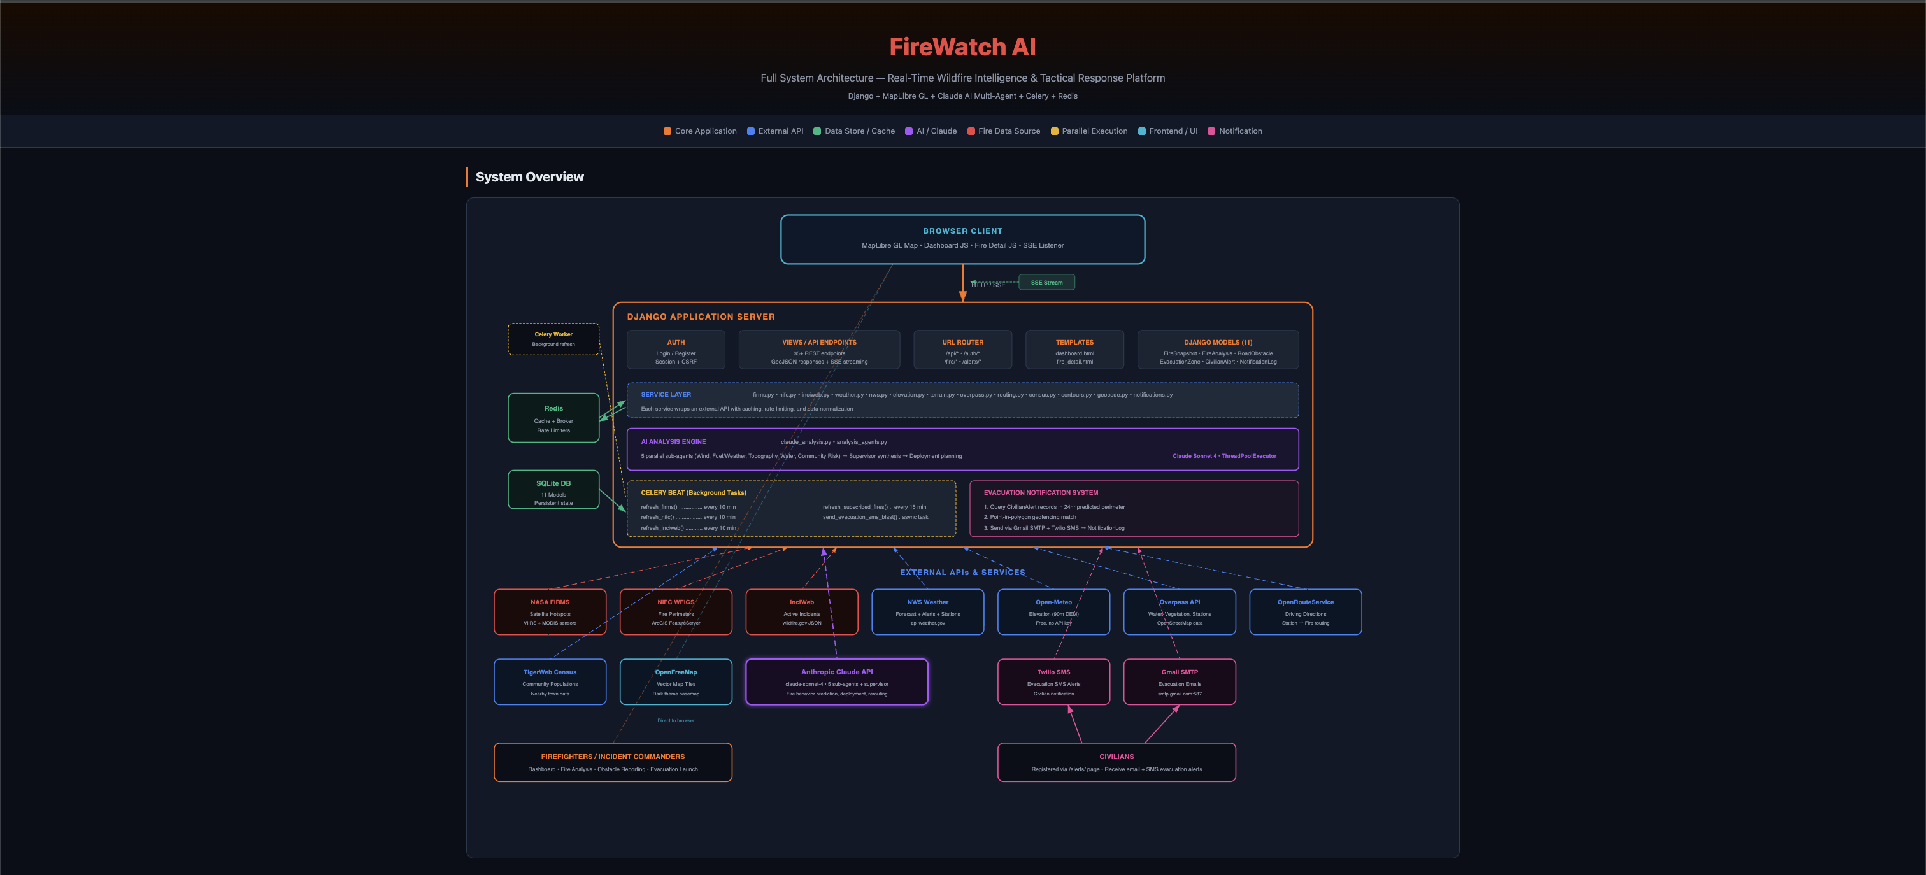Click the NASA FIRMS data source box
The image size is (1926, 875).
(x=550, y=612)
